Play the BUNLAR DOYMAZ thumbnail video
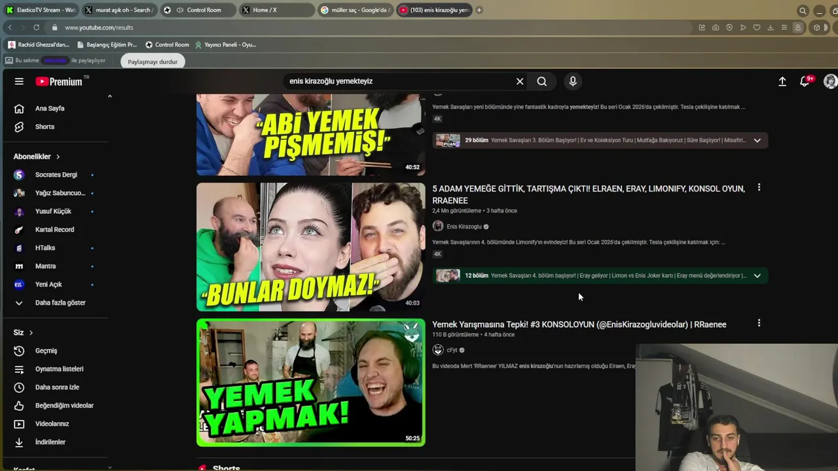The image size is (838, 471). tap(311, 247)
